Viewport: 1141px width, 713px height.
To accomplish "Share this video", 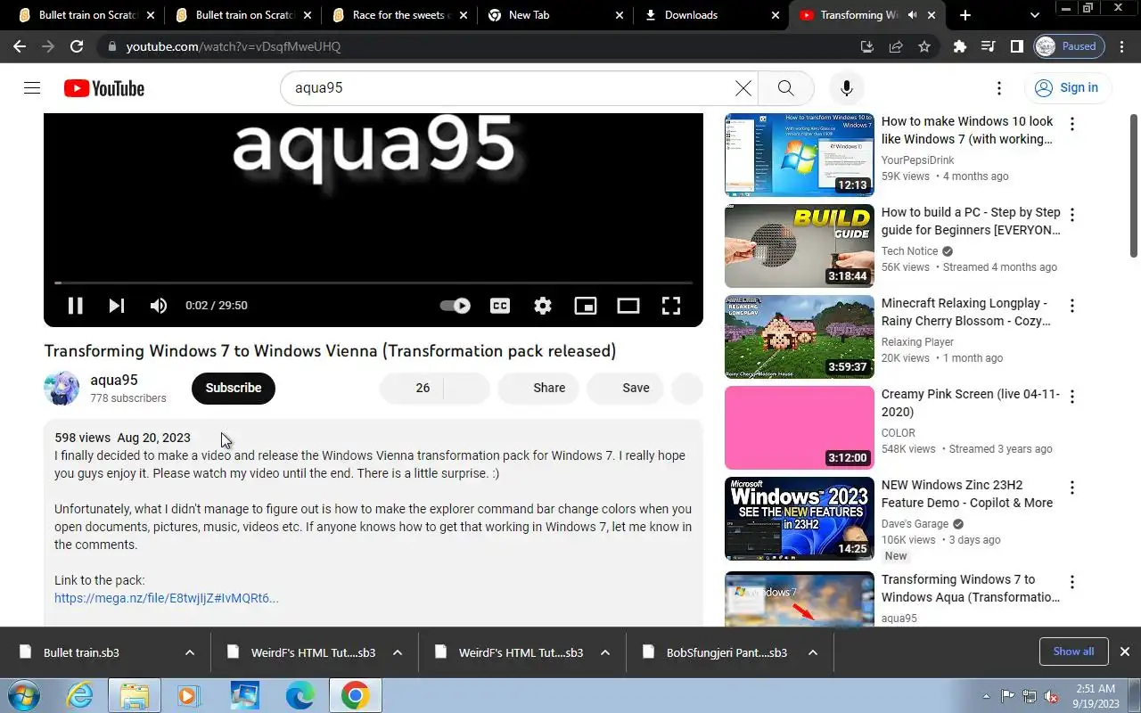I will pos(538,388).
